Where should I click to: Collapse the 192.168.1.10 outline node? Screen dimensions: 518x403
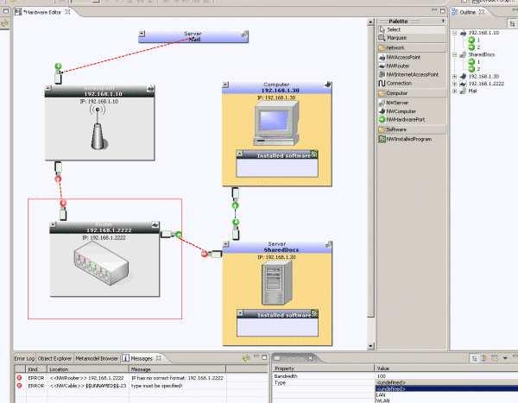(455, 33)
